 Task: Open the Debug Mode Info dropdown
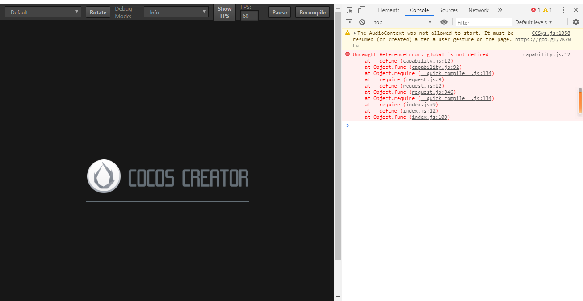pos(176,12)
